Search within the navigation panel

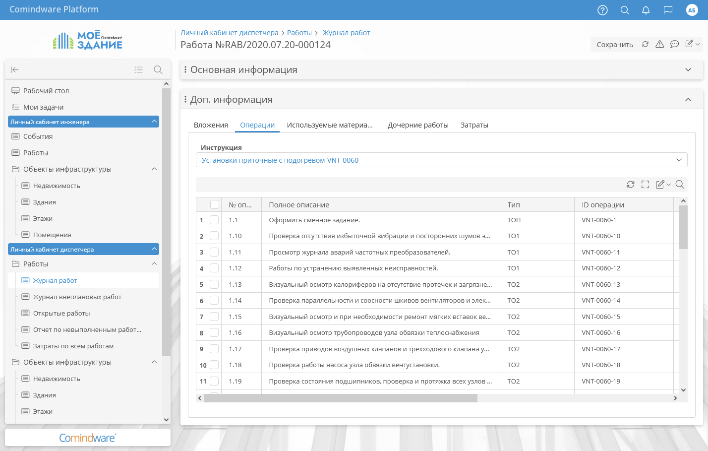(x=158, y=70)
